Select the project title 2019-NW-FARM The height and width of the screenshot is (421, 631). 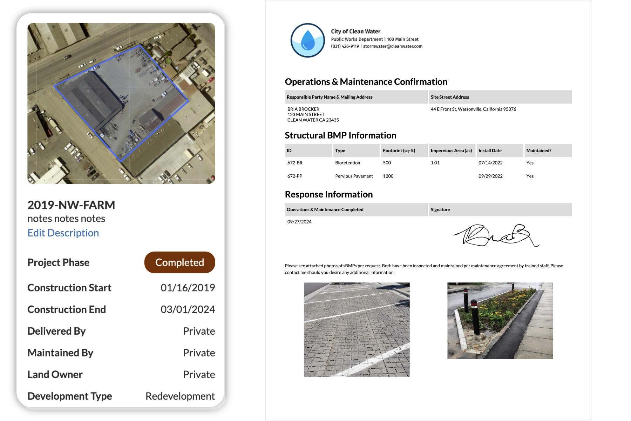pos(71,205)
